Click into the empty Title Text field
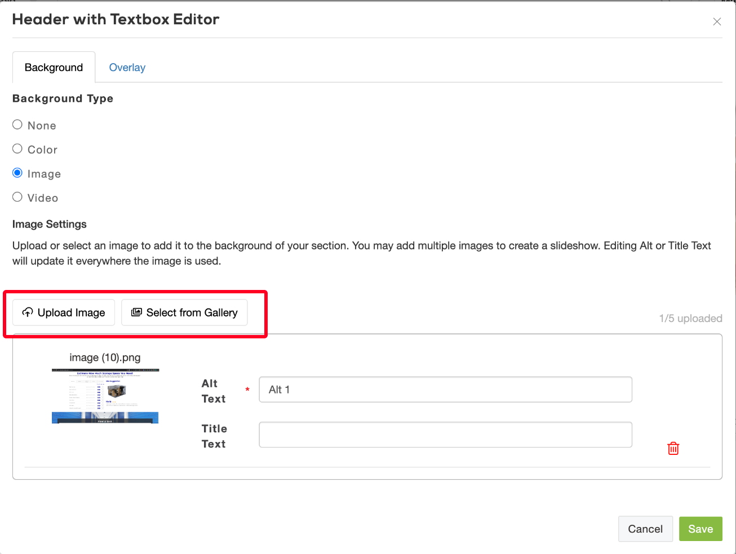This screenshot has width=736, height=554. [x=445, y=435]
